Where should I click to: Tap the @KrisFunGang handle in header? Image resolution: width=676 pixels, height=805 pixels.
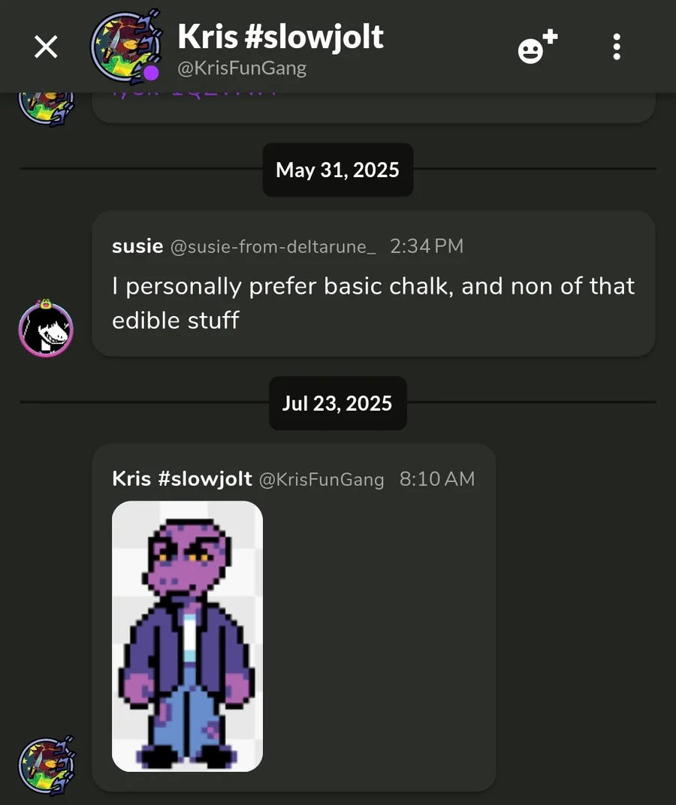[242, 68]
